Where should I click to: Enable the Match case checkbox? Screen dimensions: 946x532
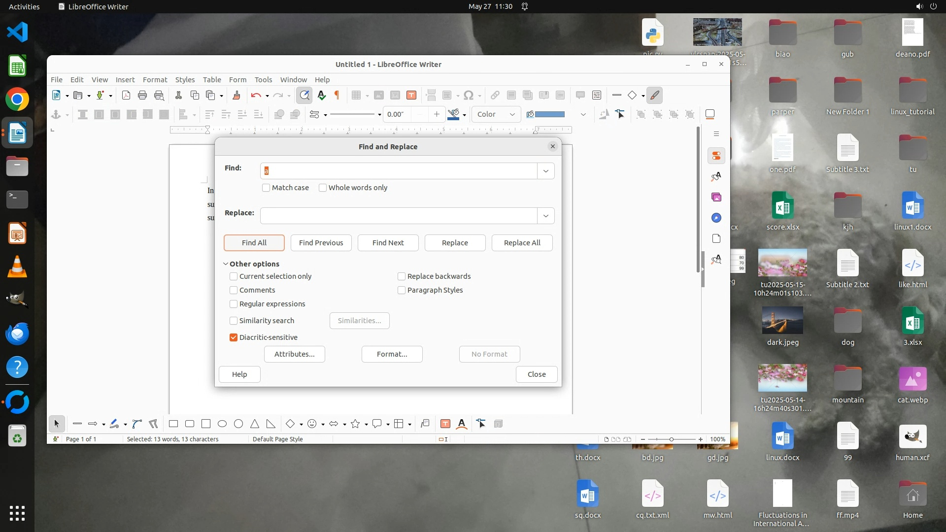pyautogui.click(x=266, y=188)
